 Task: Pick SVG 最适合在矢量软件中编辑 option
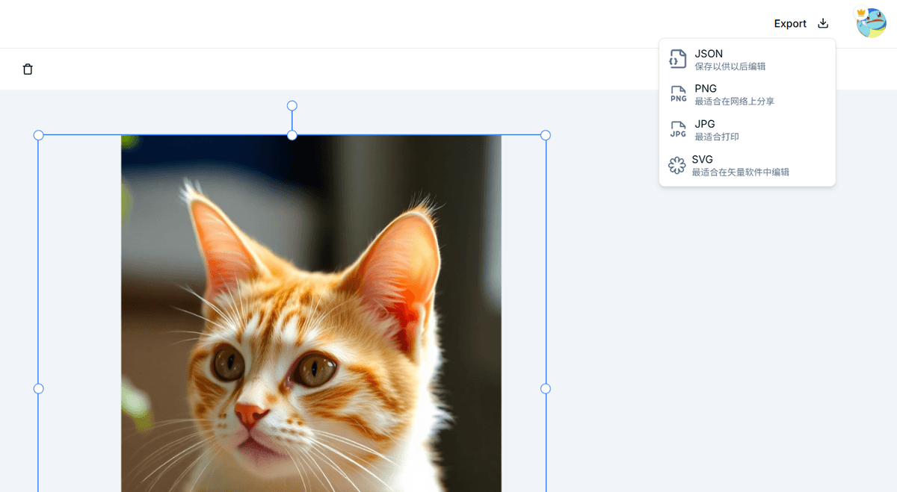point(740,165)
